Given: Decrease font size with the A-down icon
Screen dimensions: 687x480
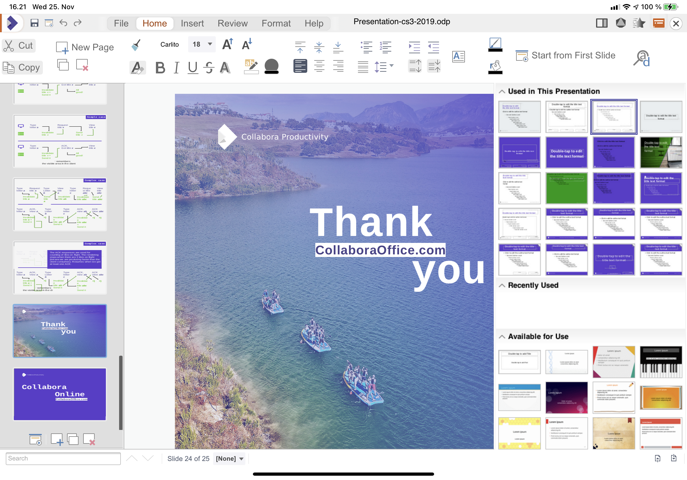Looking at the screenshot, I should click(x=247, y=44).
